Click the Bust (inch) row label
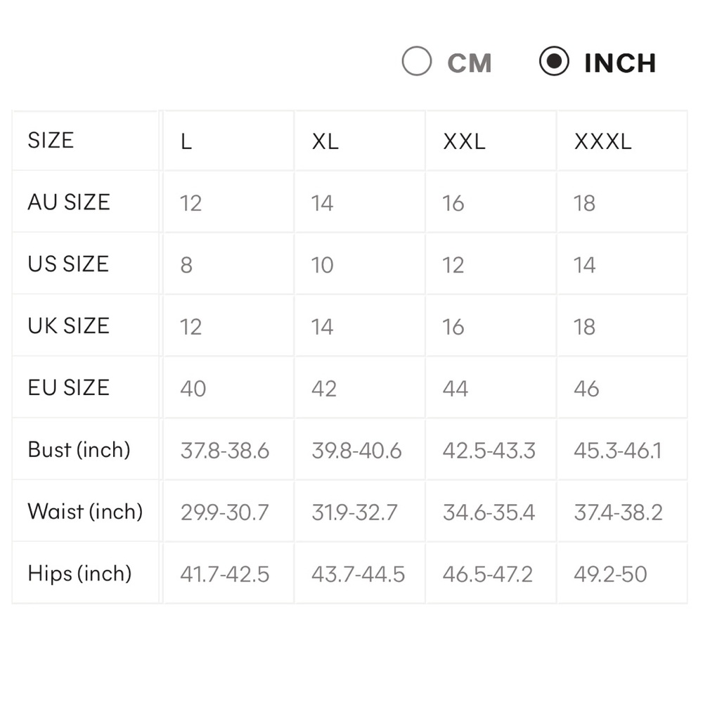703x703 pixels. tap(79, 450)
